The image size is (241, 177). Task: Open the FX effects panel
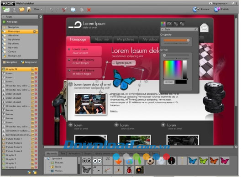[169, 24]
